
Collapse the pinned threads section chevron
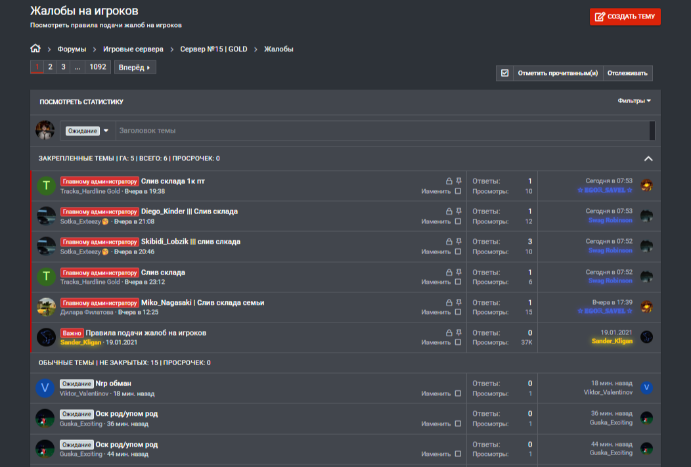tap(648, 158)
